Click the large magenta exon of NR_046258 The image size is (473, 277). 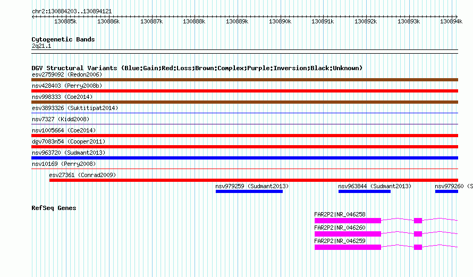coord(348,221)
